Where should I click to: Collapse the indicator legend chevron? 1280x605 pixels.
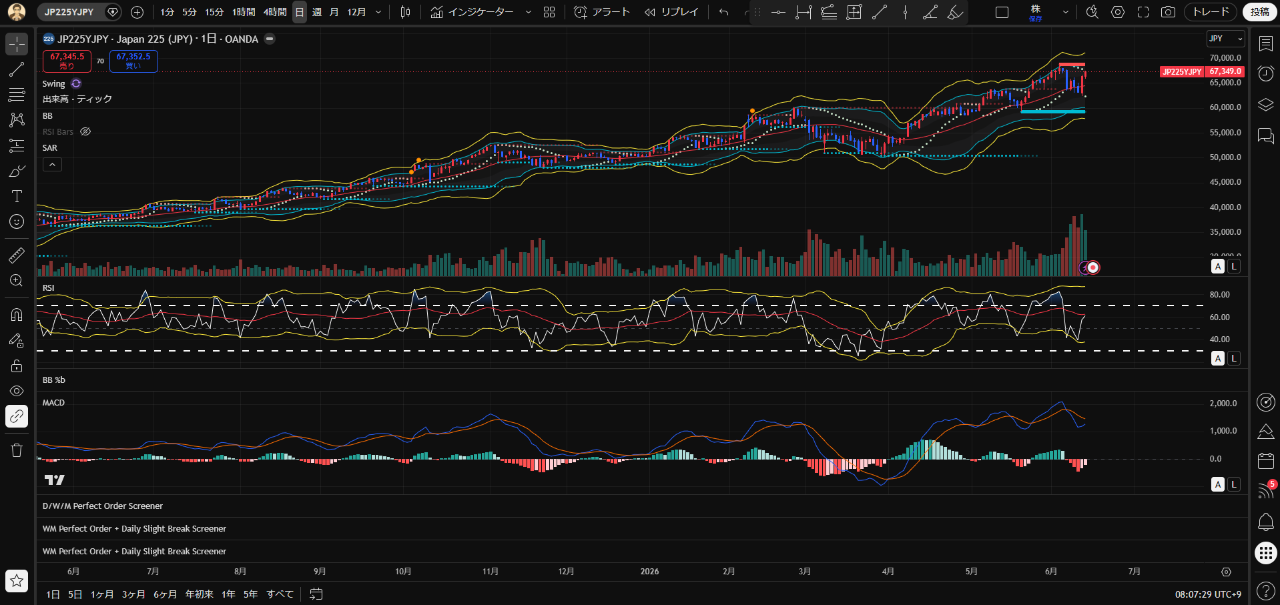click(x=53, y=164)
